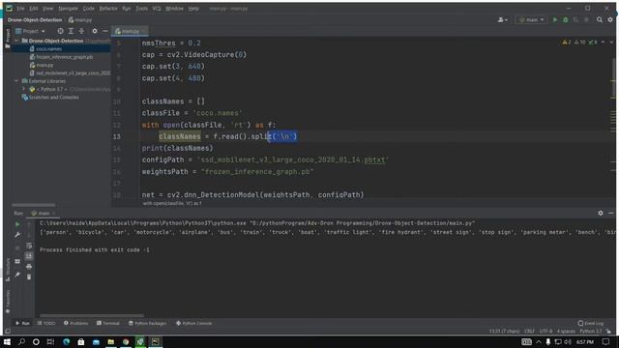The image size is (619, 348).
Task: Open Run panel settings gear
Action: click(x=601, y=213)
